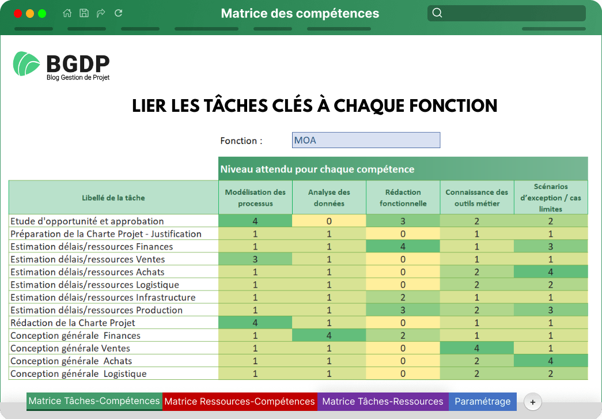Select the Matrice Tâches-Compétences tab

(x=94, y=401)
